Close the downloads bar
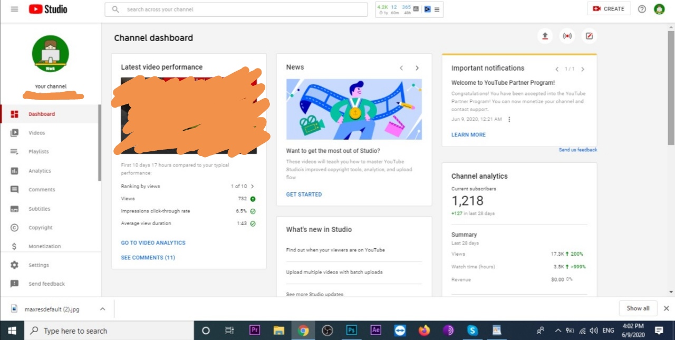Viewport: 675px width, 340px height. click(666, 308)
